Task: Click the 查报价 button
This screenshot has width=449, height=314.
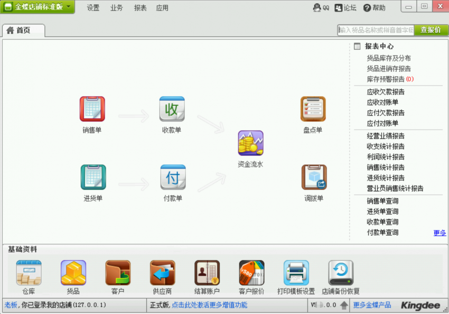Action: coord(431,30)
